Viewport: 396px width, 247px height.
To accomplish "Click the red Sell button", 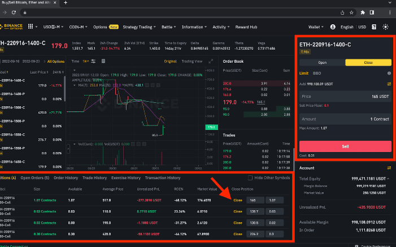I will tap(345, 146).
